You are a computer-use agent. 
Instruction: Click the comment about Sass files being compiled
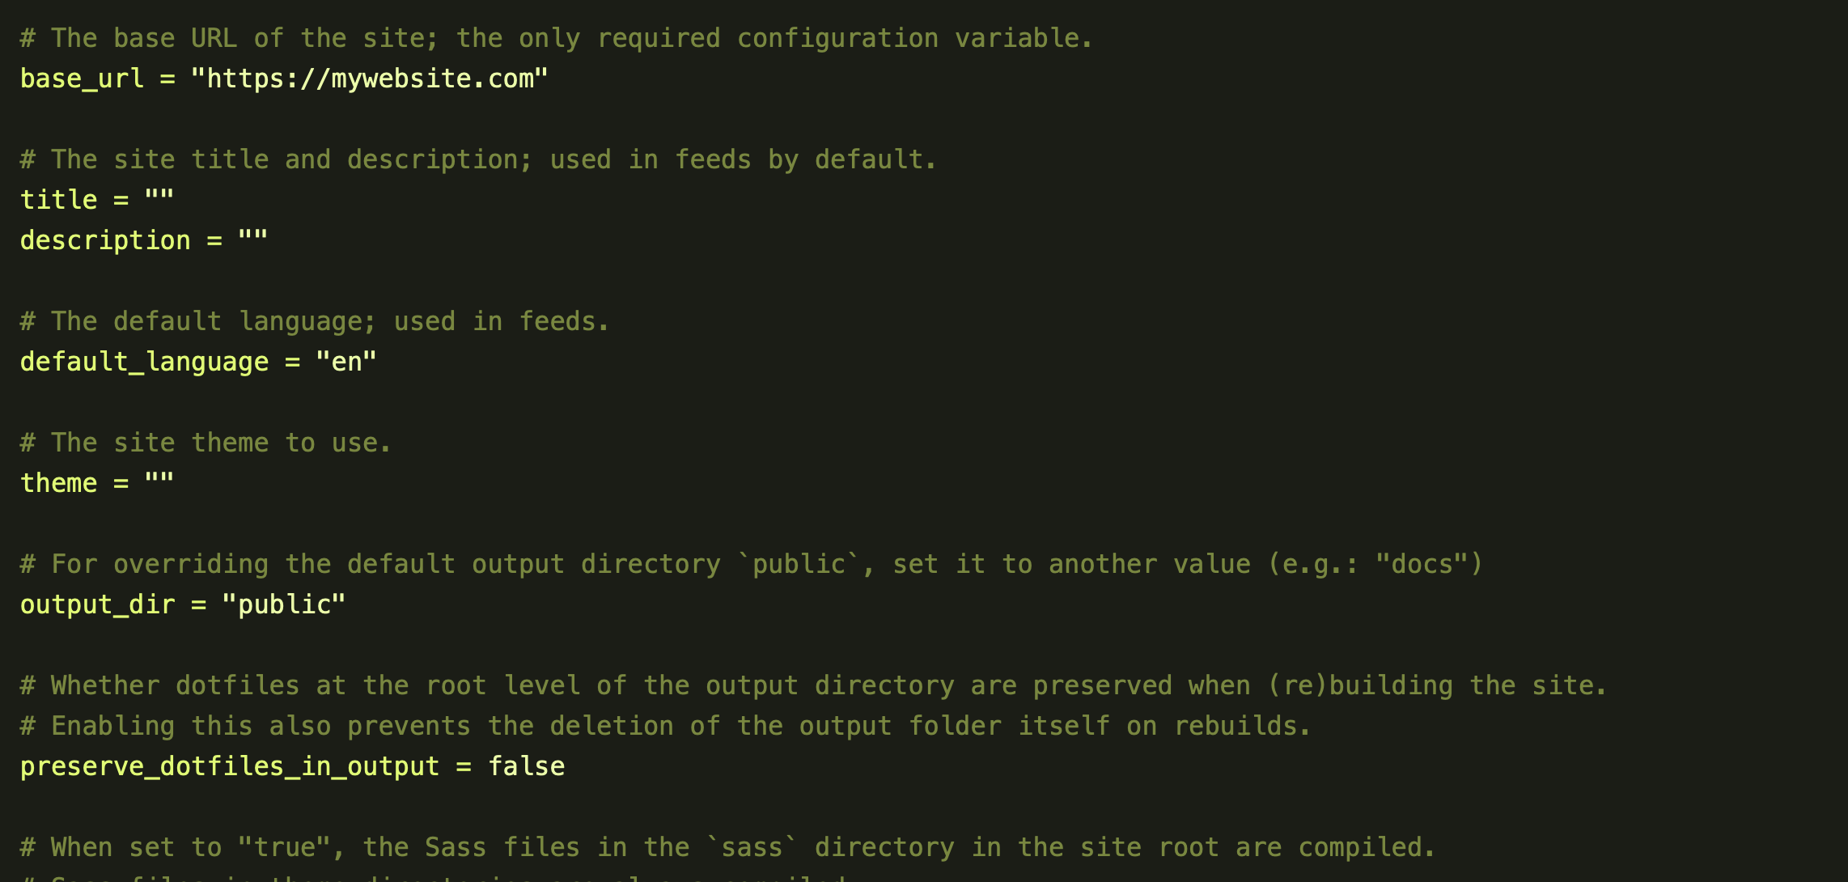point(728,848)
